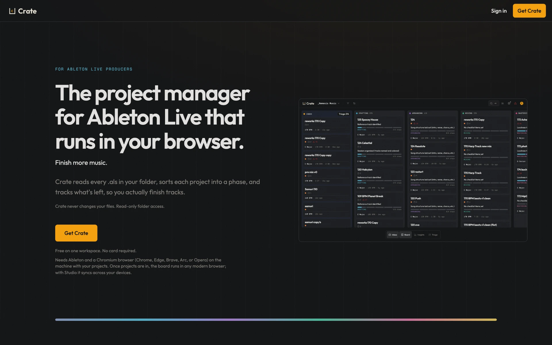552x345 pixels.
Task: Open the 124 Resolute project card
Action: (x=432, y=155)
